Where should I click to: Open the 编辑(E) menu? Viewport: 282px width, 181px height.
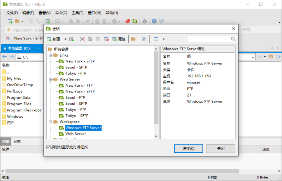pos(28,13)
